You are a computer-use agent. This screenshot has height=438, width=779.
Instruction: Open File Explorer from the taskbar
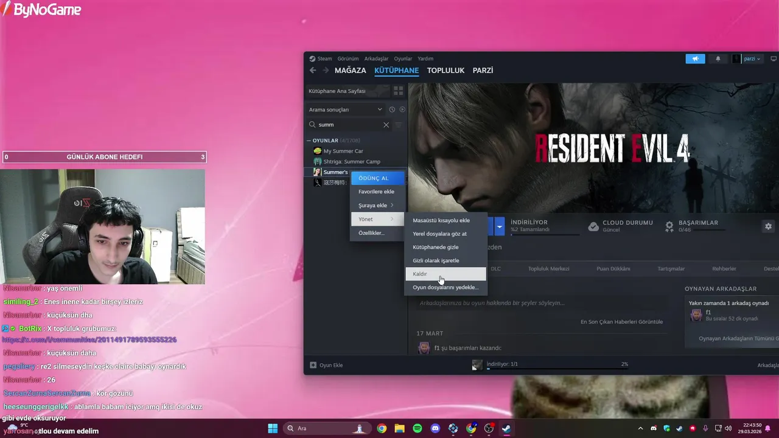(x=399, y=428)
